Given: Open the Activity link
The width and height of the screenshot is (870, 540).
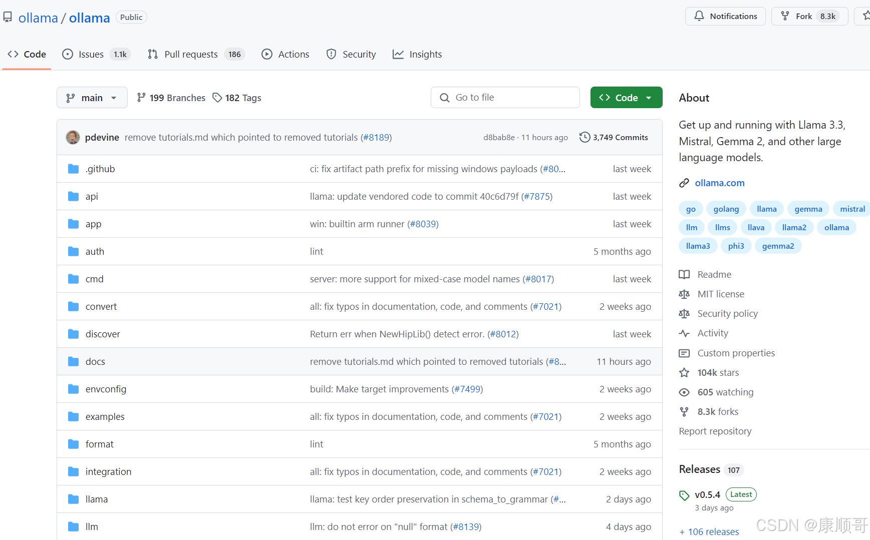Looking at the screenshot, I should (713, 333).
